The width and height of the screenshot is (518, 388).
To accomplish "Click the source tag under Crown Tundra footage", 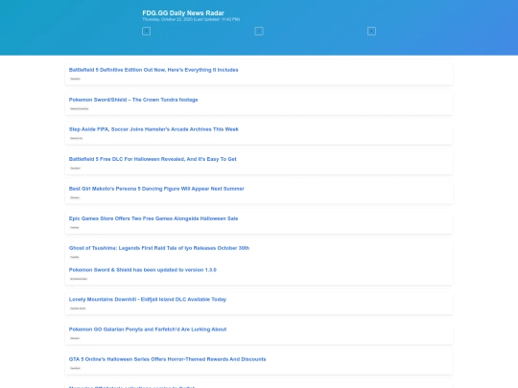I will 80,108.
